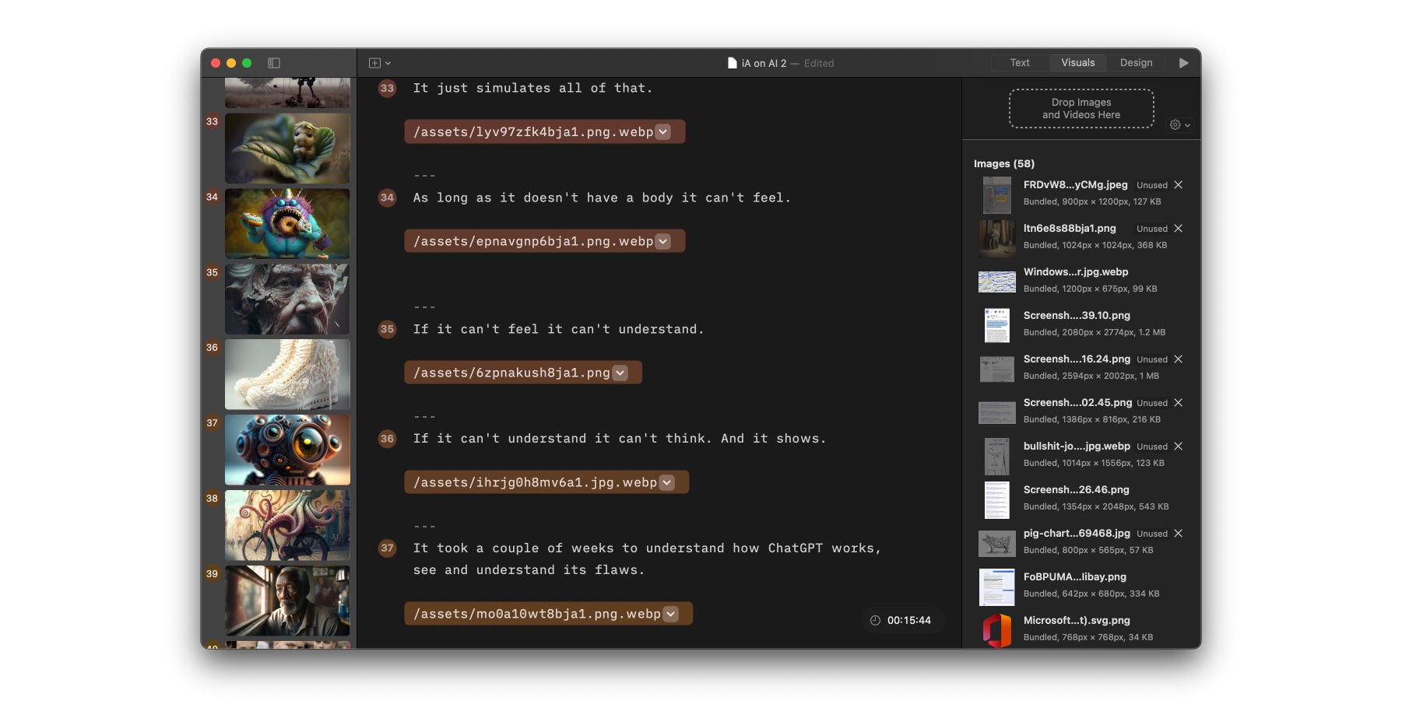The image size is (1402, 725).
Task: Start the presentation with the play button
Action: pos(1183,63)
